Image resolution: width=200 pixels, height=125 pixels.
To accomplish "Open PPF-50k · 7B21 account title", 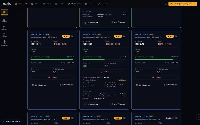I will click(38, 116).
